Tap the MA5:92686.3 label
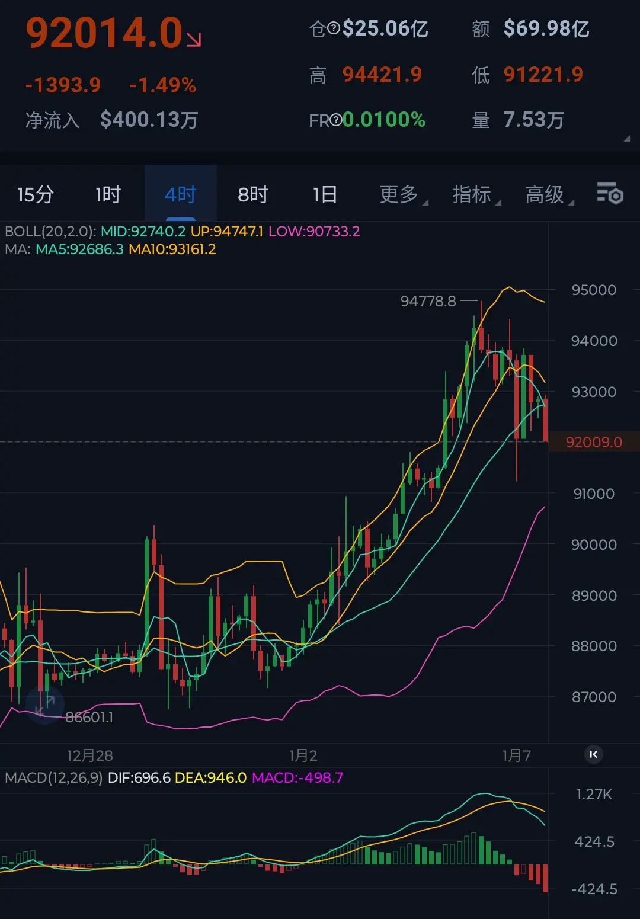 (x=79, y=249)
